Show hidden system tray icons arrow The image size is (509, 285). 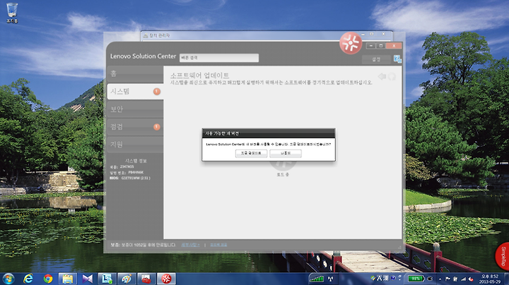click(440, 279)
